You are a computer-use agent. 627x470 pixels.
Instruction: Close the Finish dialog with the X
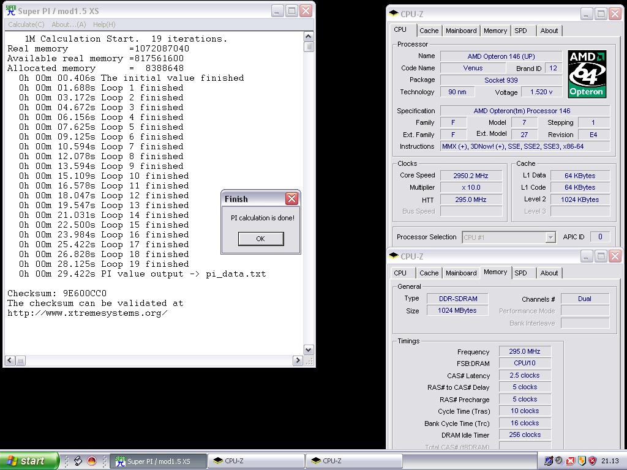(x=291, y=199)
